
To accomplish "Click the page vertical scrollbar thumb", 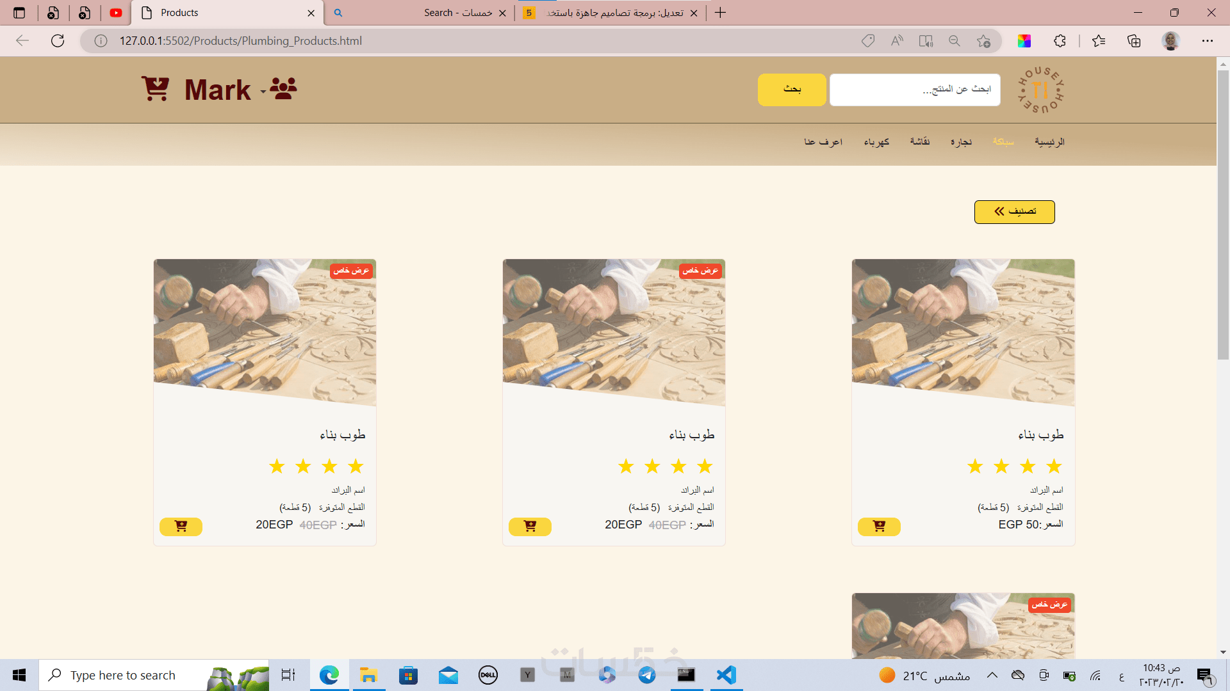I will tap(1223, 214).
